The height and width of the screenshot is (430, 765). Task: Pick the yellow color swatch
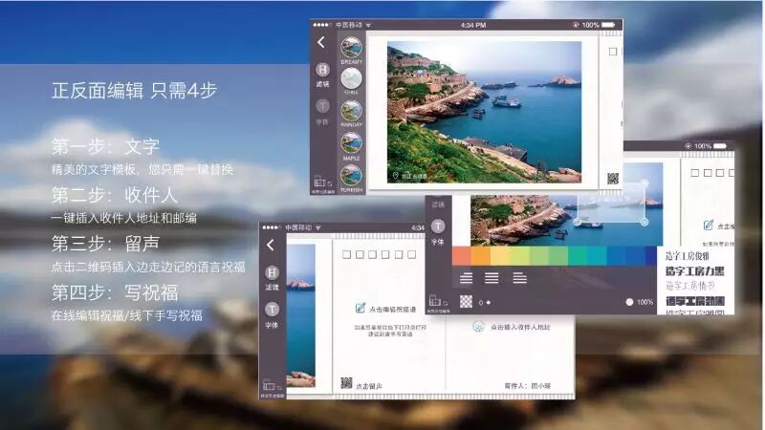500,256
